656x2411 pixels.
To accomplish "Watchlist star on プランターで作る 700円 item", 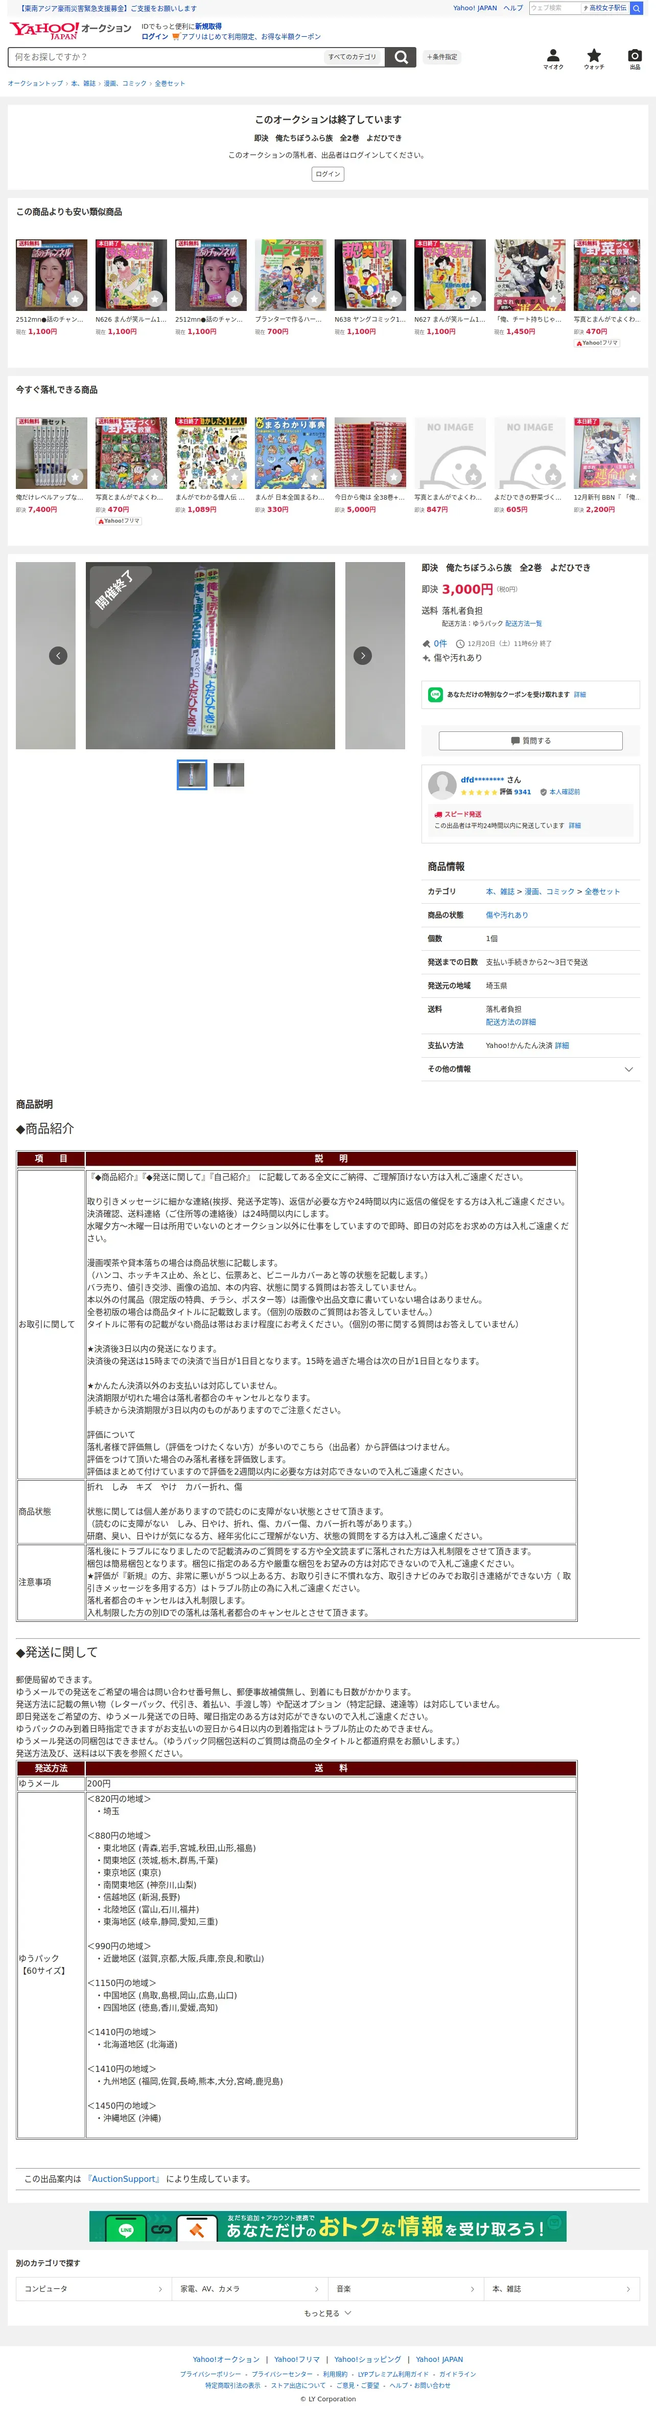I will [314, 299].
